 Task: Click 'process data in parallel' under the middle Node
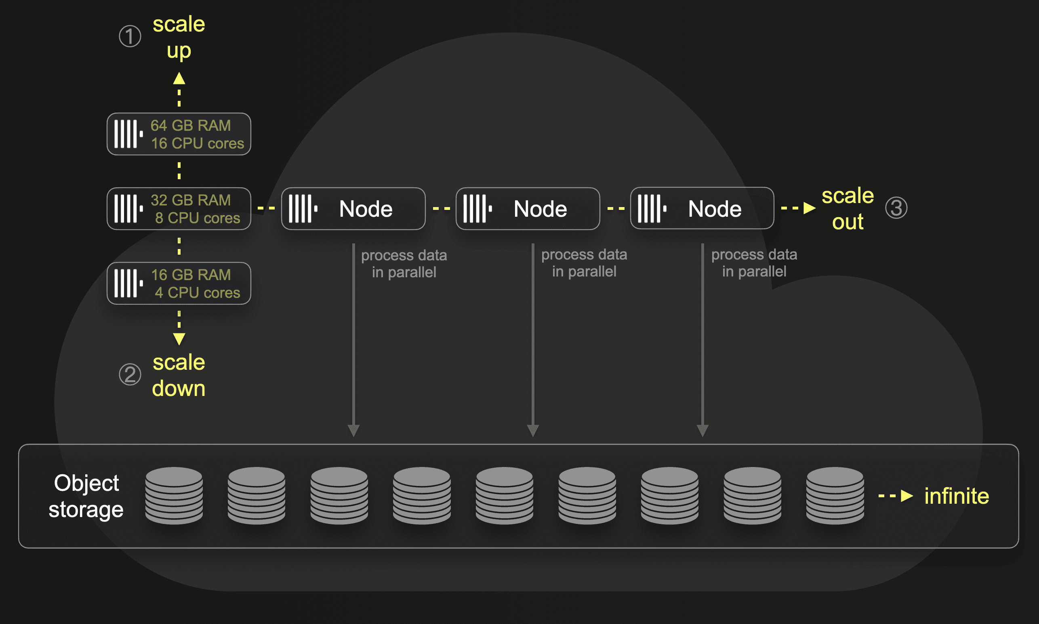[584, 263]
